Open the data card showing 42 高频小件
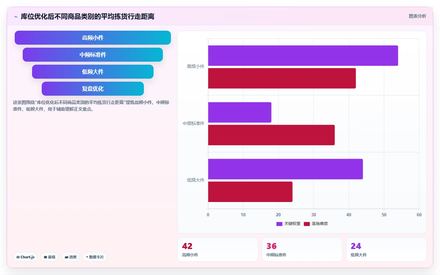Image resolution: width=440 pixels, height=275 pixels. (x=218, y=249)
